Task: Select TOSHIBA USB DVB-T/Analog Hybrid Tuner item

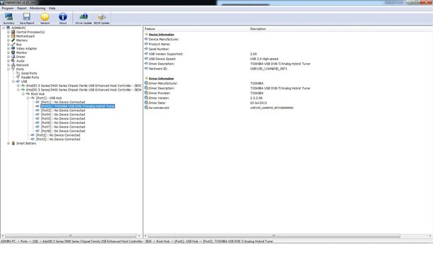Action: tap(77, 106)
